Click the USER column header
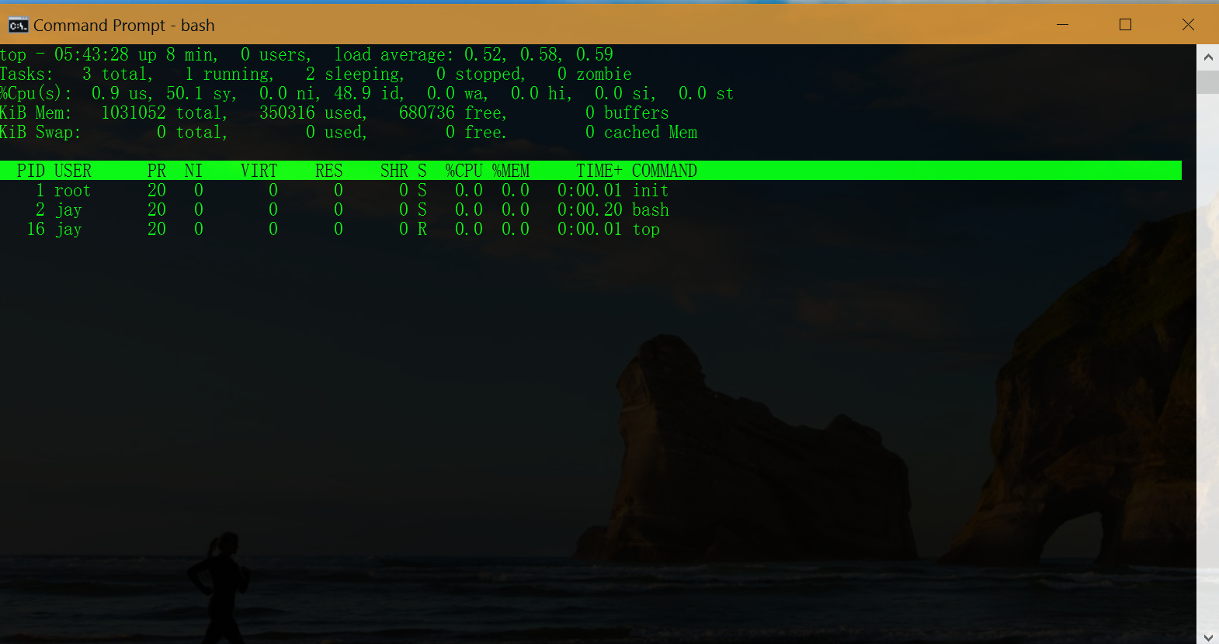The width and height of the screenshot is (1219, 644). 73,171
